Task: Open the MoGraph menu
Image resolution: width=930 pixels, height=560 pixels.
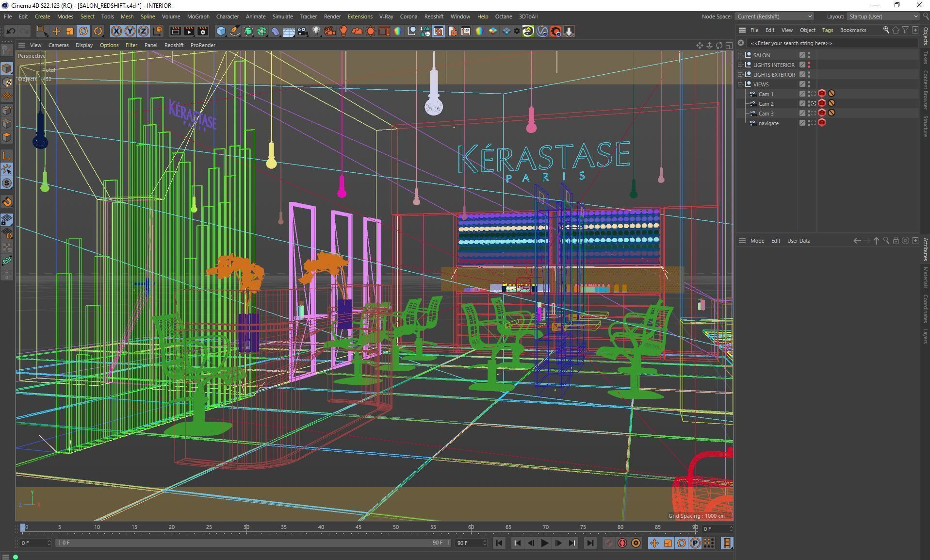Action: coord(198,16)
